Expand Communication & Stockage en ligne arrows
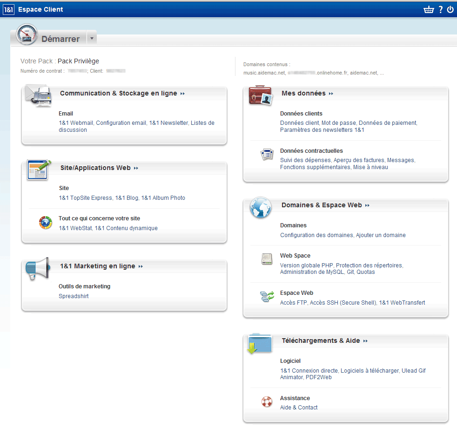 182,94
